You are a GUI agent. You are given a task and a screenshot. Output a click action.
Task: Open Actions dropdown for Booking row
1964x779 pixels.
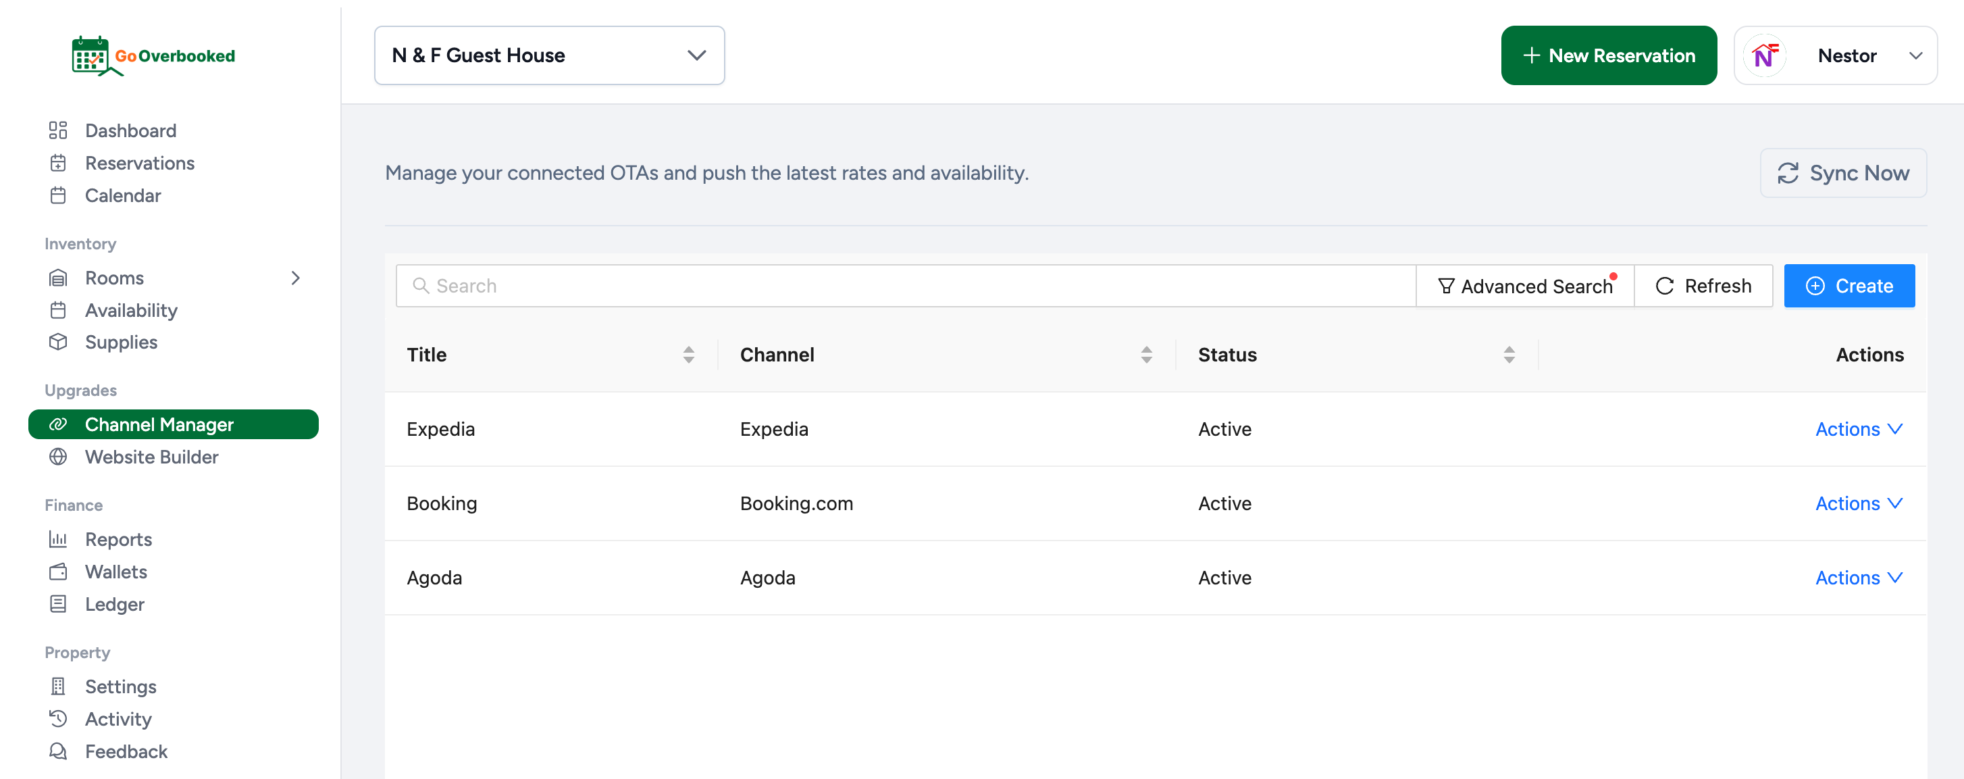pyautogui.click(x=1859, y=503)
